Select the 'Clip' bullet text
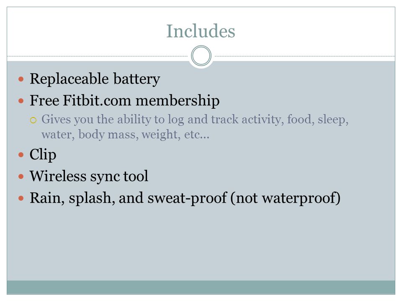Image resolution: width=402 pixels, height=301 pixels. [x=43, y=155]
